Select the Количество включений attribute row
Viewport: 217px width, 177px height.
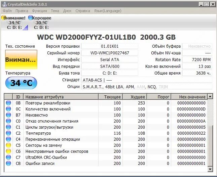coord(106,109)
